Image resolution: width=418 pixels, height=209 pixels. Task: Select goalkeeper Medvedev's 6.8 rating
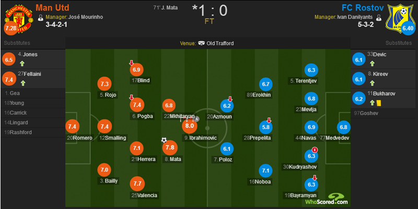coord(343,127)
